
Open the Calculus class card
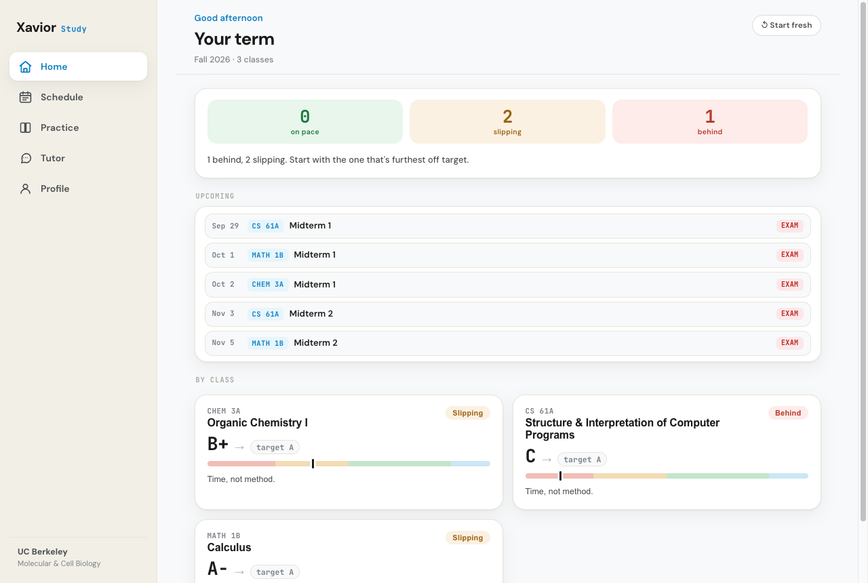(x=349, y=551)
